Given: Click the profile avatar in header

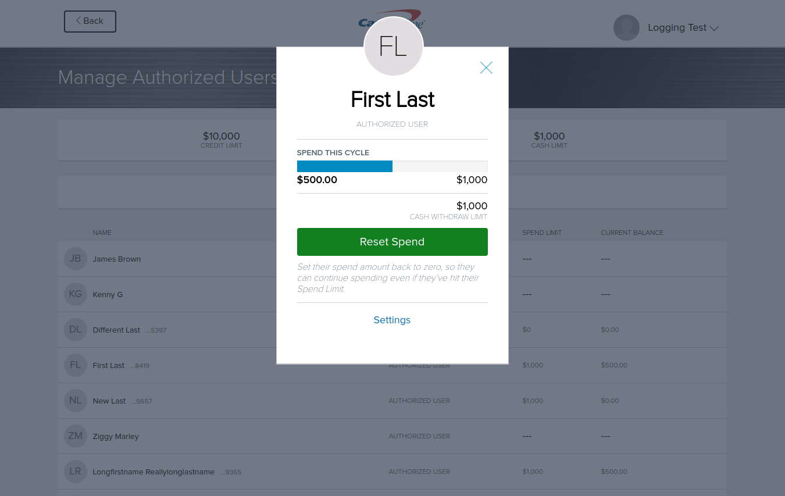Looking at the screenshot, I should tap(626, 27).
